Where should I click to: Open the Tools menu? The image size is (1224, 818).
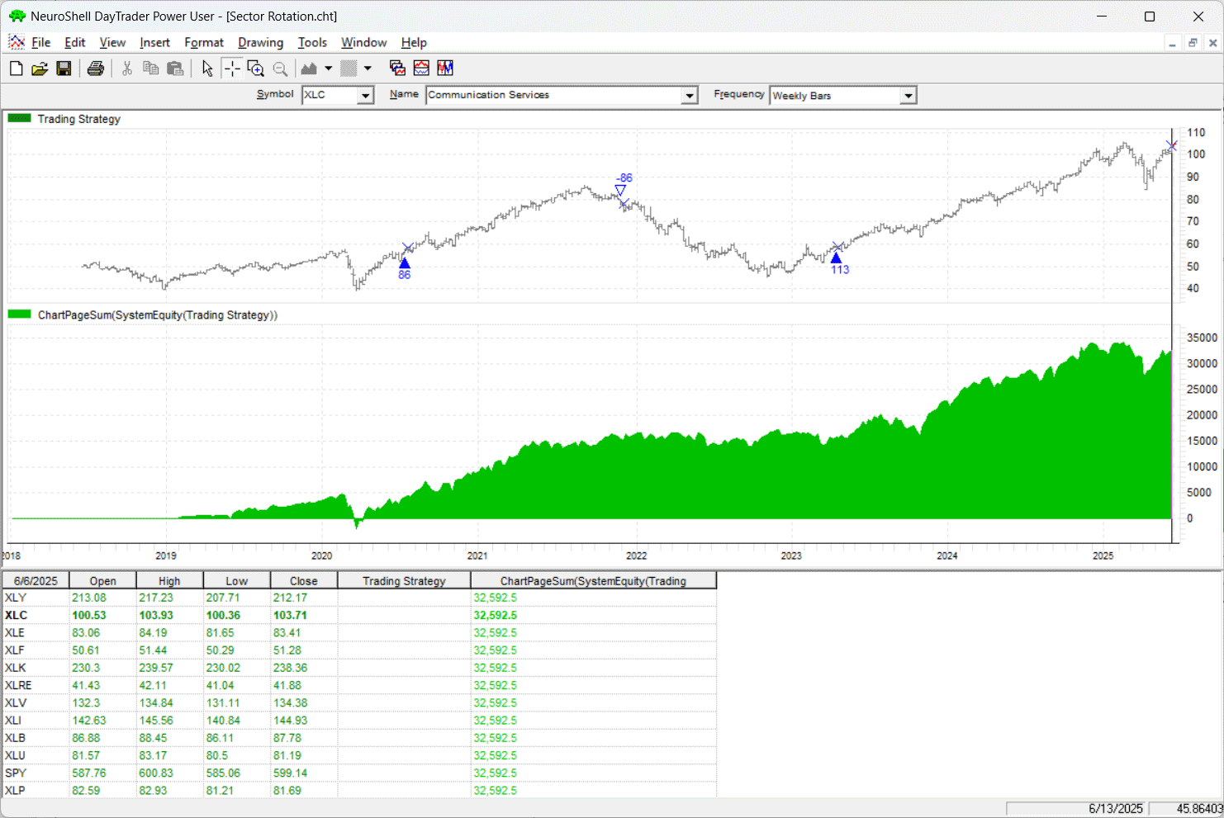(x=312, y=43)
